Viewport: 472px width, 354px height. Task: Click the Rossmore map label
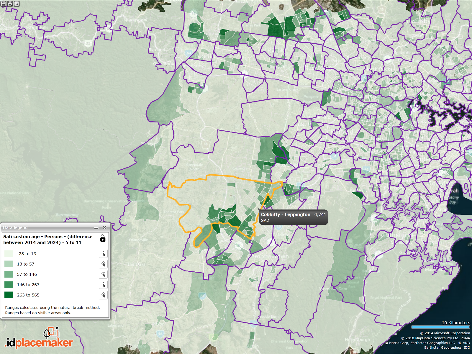point(240,168)
